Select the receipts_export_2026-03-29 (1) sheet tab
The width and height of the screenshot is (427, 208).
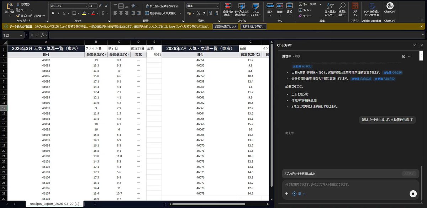tap(54, 204)
